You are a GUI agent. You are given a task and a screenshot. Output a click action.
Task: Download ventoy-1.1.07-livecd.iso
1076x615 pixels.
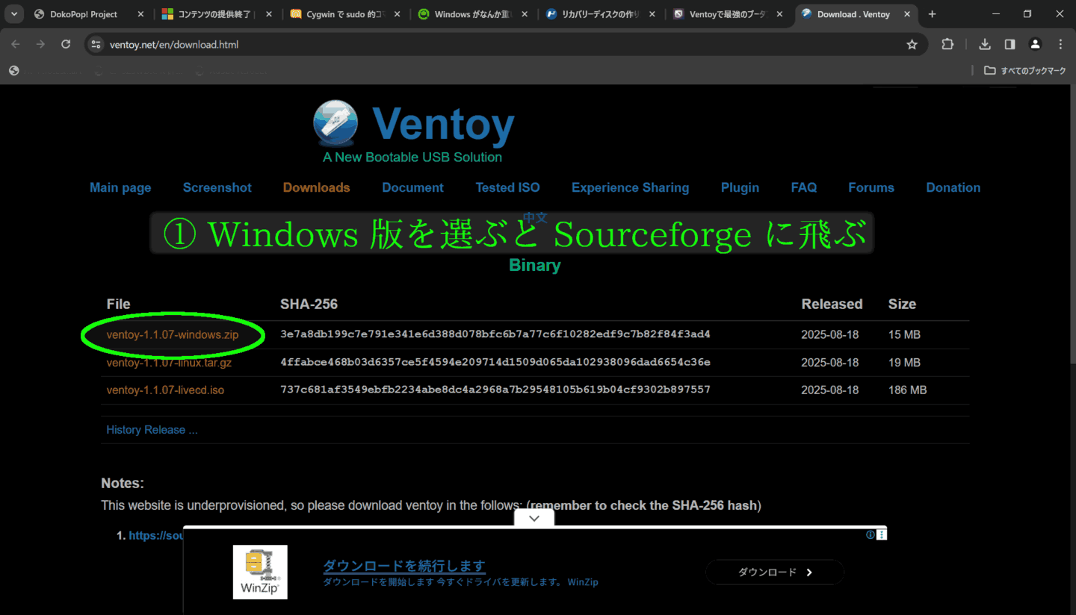[x=165, y=390]
